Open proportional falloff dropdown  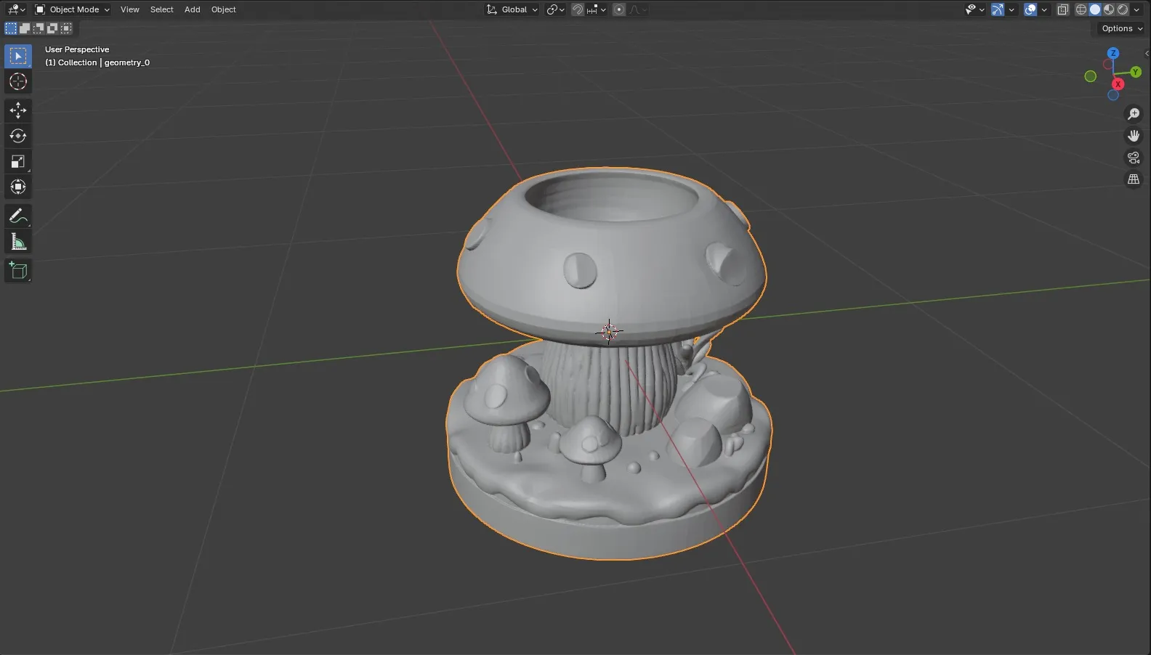pos(638,9)
